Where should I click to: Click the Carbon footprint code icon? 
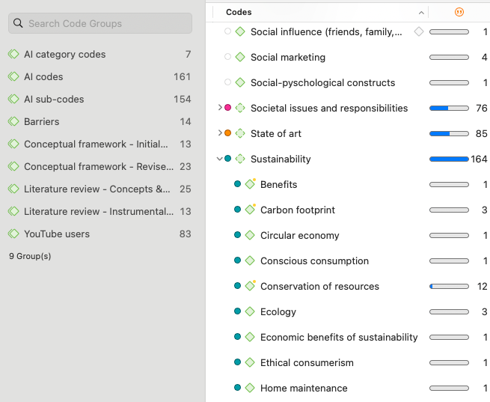(250, 210)
